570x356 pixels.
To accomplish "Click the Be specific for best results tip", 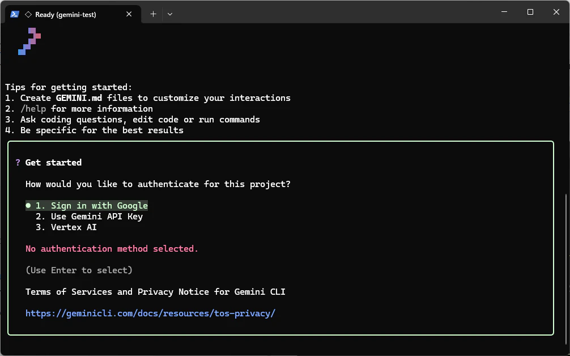I will [94, 130].
